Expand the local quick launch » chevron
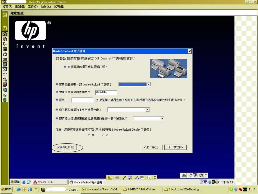This screenshot has height=194, width=258. coord(35,189)
